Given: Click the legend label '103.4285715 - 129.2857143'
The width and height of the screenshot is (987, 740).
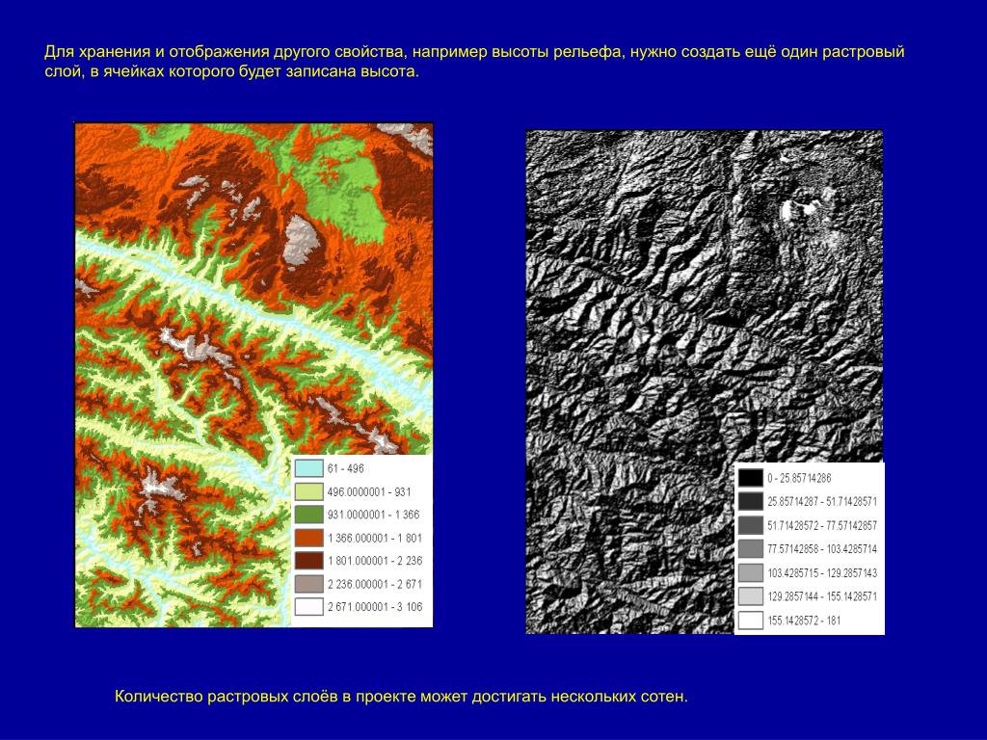Looking at the screenshot, I should coord(822,572).
